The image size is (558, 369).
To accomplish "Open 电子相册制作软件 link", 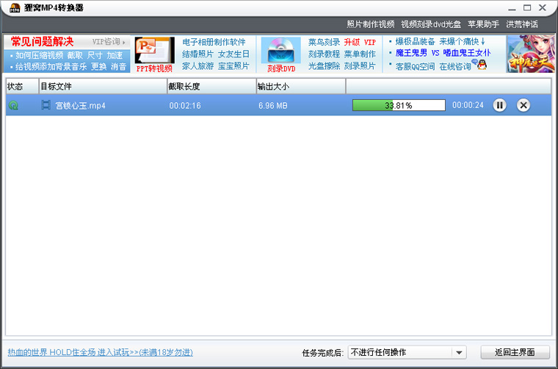I will coord(214,42).
